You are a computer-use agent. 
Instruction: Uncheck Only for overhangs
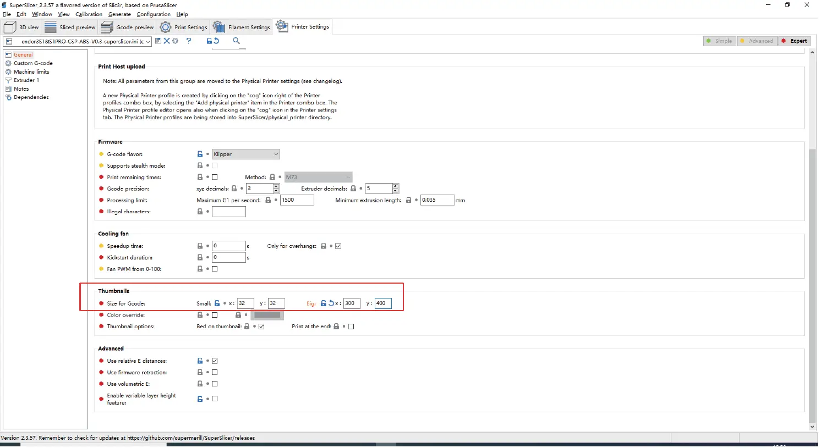pos(338,246)
